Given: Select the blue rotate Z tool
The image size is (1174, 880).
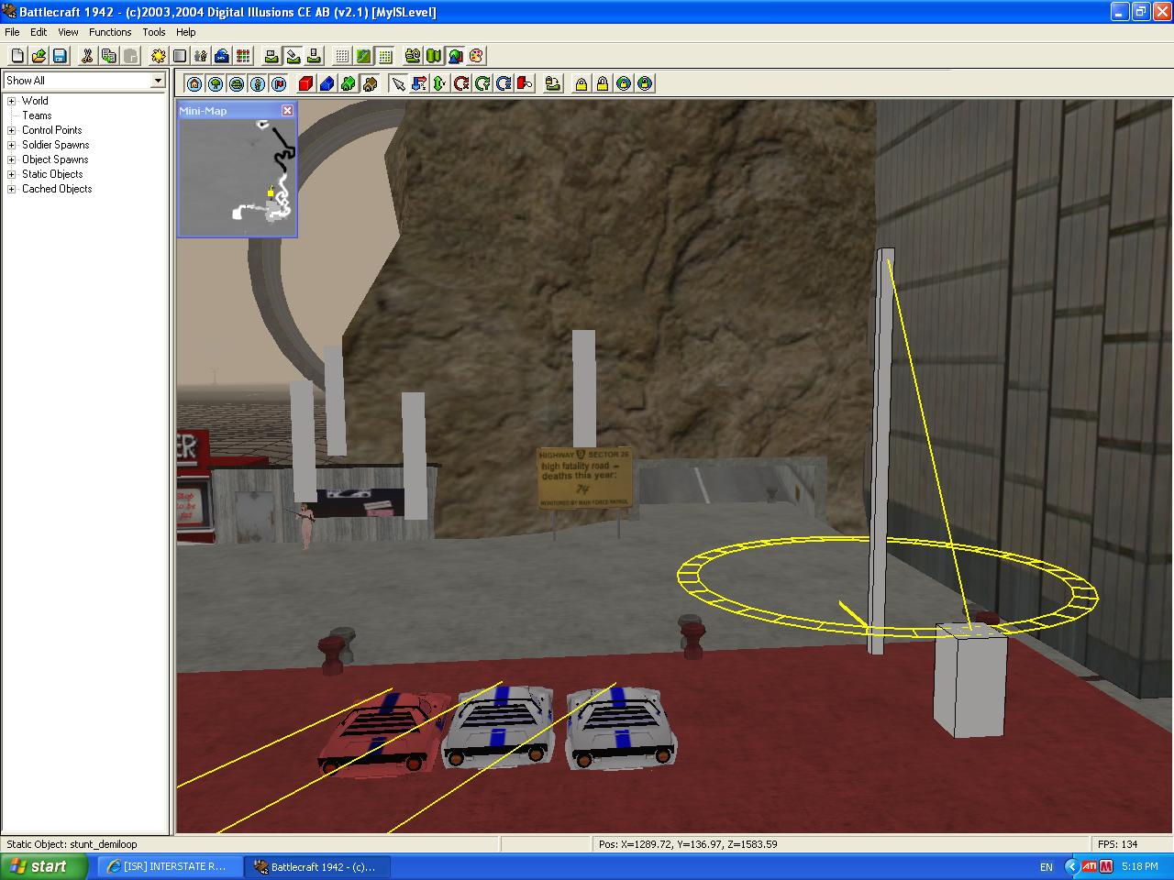Looking at the screenshot, I should tap(504, 83).
